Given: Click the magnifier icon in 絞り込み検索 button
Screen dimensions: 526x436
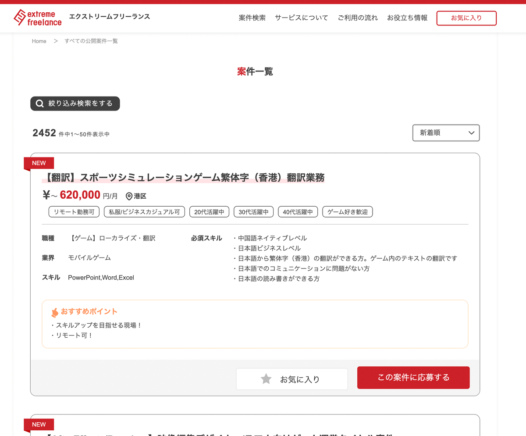Looking at the screenshot, I should (x=40, y=104).
